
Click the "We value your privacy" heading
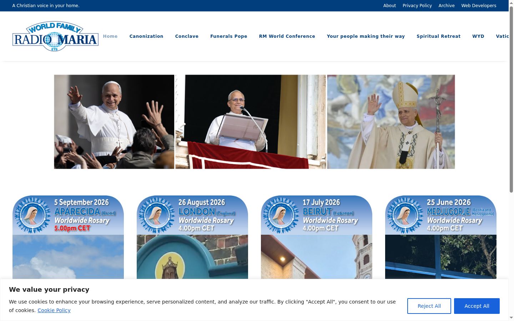49,290
